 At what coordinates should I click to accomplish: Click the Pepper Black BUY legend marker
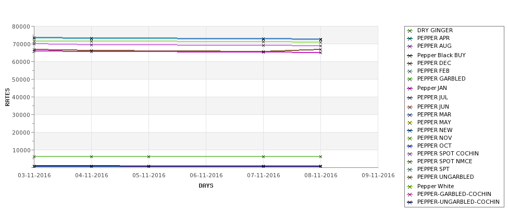[x=410, y=56]
